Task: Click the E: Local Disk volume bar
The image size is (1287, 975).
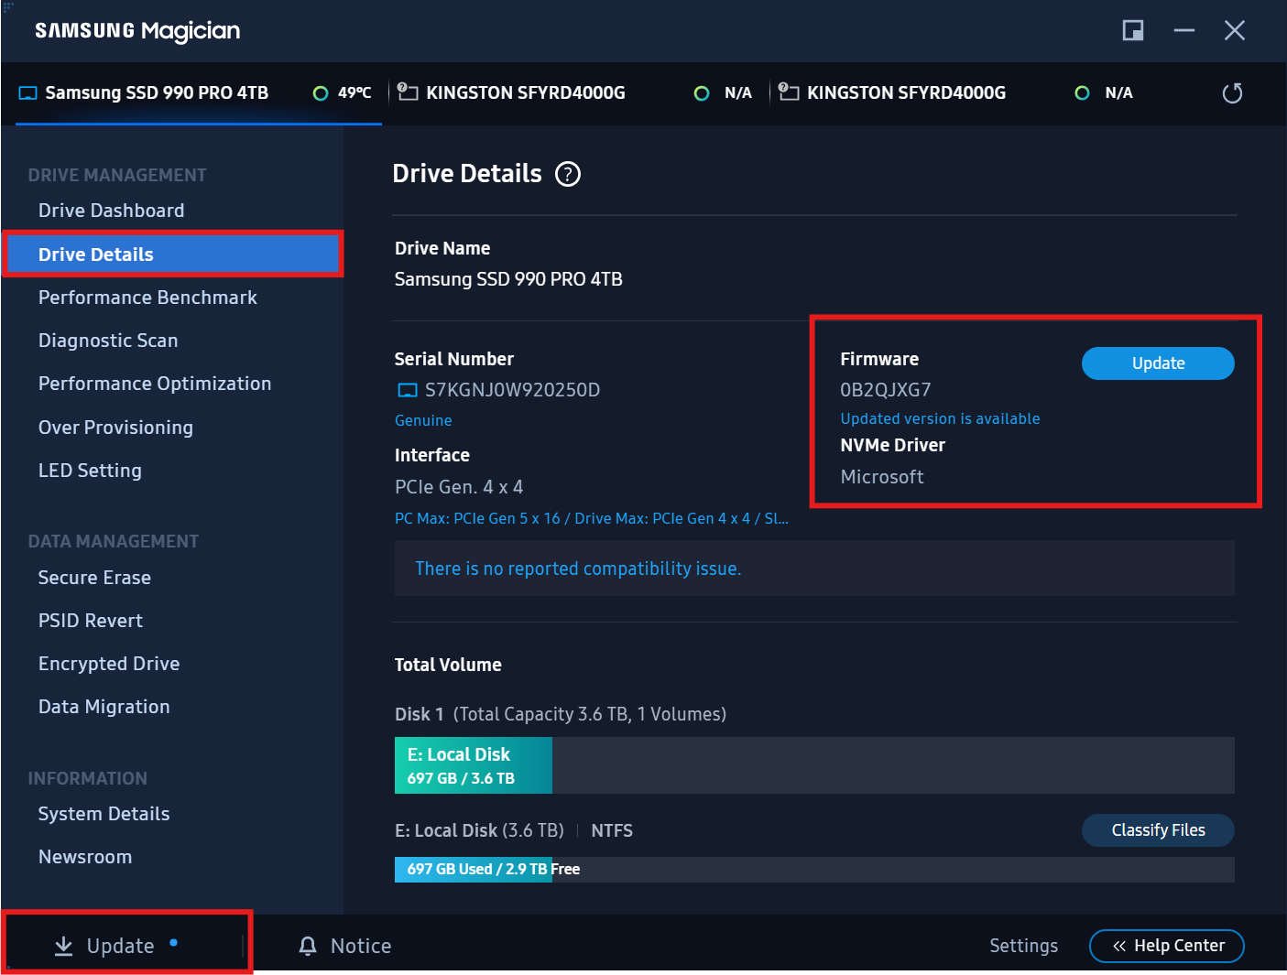Action: click(473, 765)
